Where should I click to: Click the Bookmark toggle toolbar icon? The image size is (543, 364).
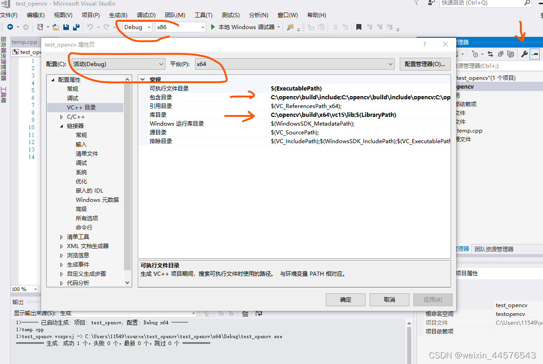pyautogui.click(x=359, y=27)
